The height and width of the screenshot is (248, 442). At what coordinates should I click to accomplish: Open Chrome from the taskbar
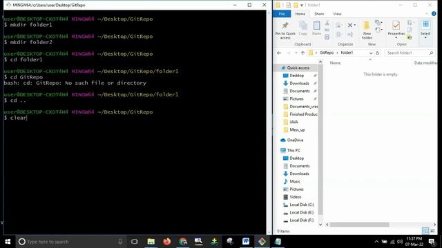(182, 242)
